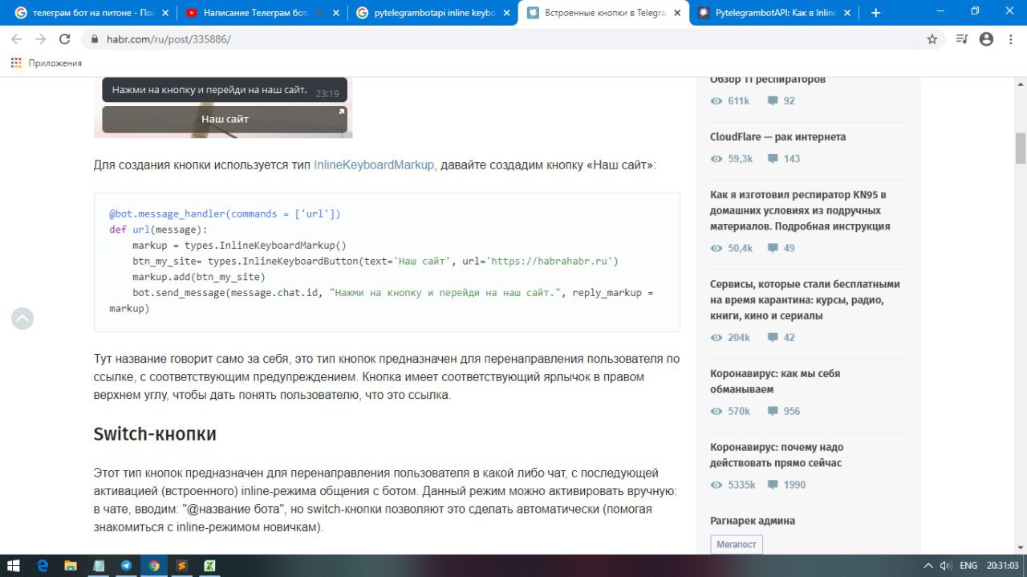Open the notepad app in the taskbar
Screen dimensions: 1027x577
pos(99,566)
